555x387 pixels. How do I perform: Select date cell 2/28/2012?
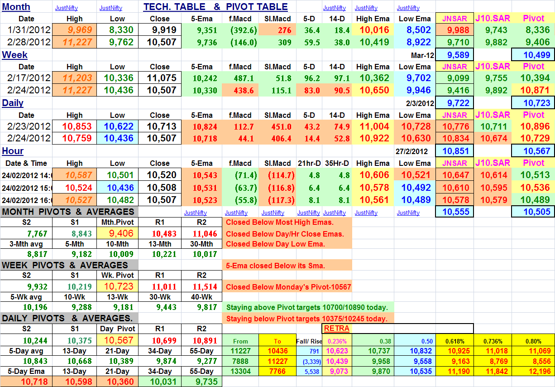26,42
